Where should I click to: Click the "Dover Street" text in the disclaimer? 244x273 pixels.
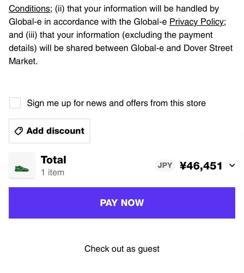(x=208, y=48)
